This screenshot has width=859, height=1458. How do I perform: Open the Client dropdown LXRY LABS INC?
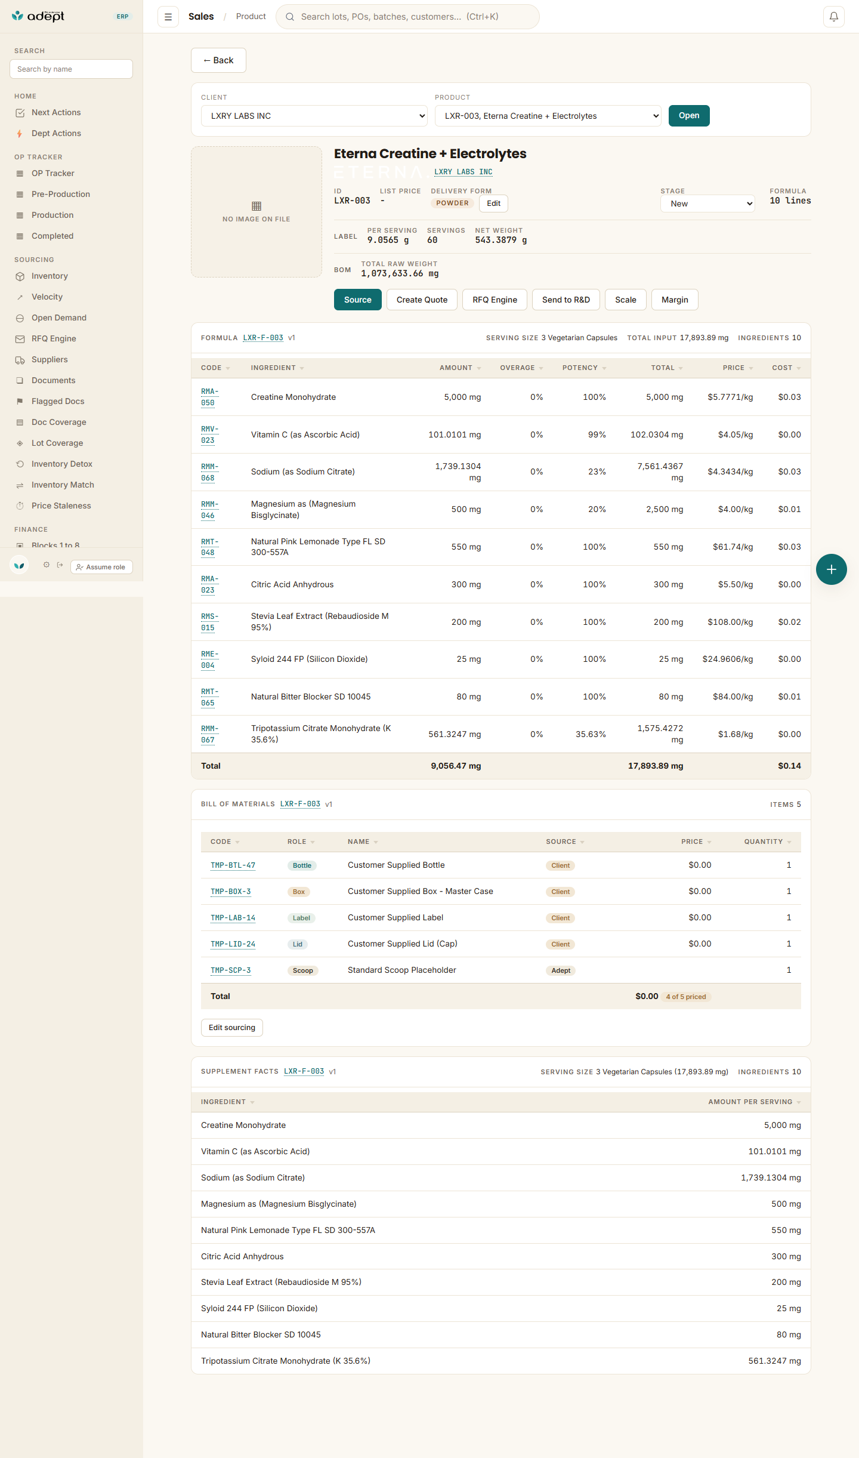point(314,116)
